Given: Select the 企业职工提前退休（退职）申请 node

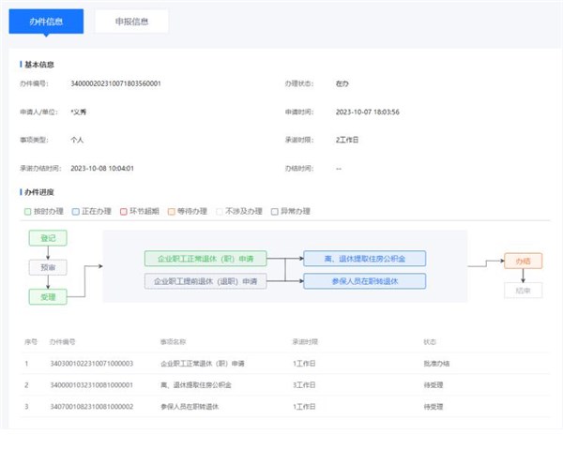Looking at the screenshot, I should (205, 281).
